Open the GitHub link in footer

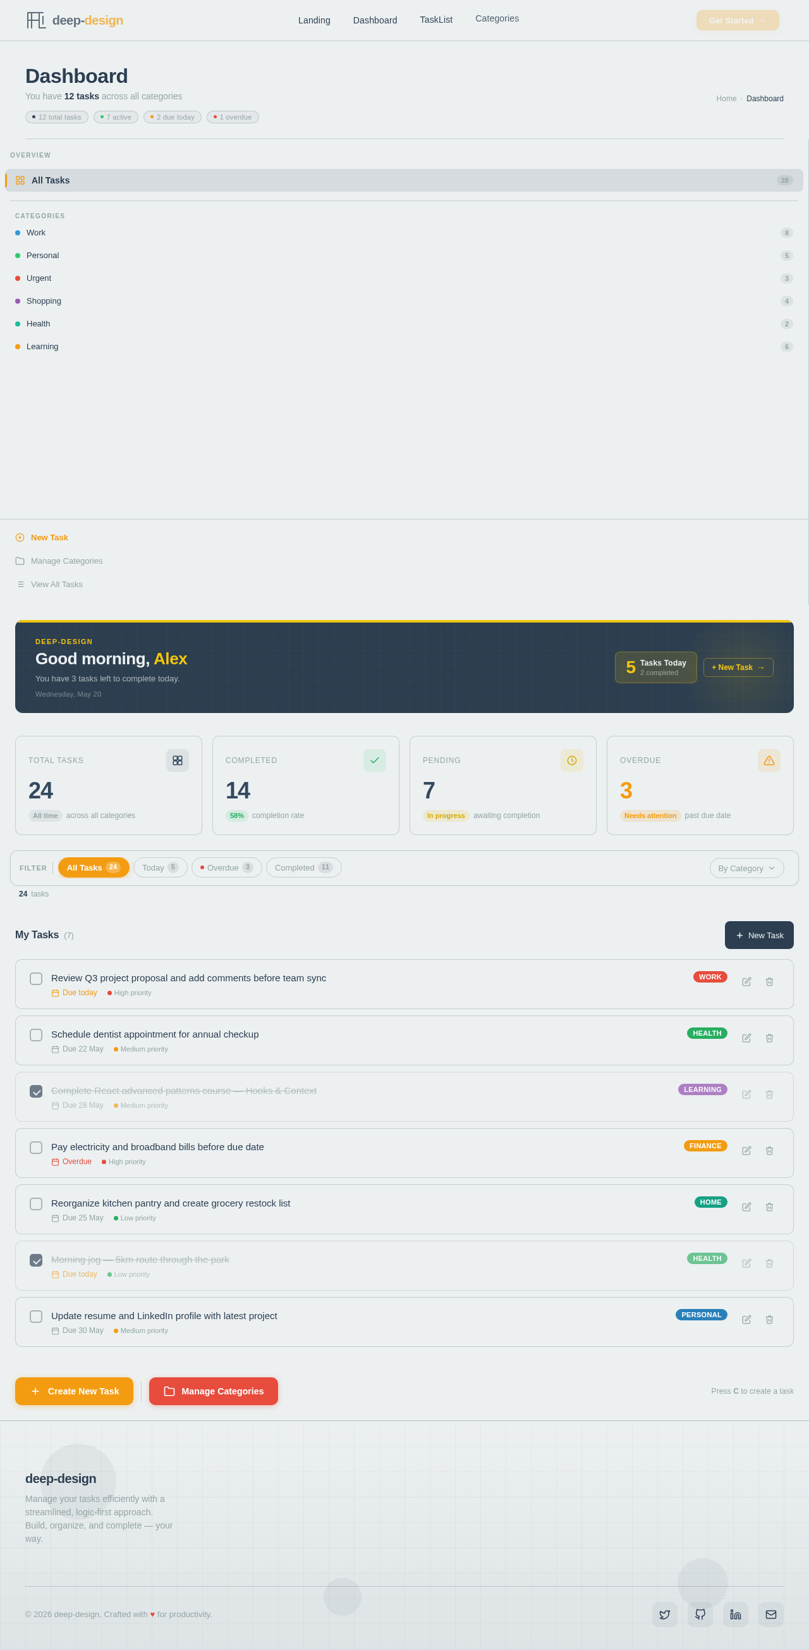[x=700, y=1614]
